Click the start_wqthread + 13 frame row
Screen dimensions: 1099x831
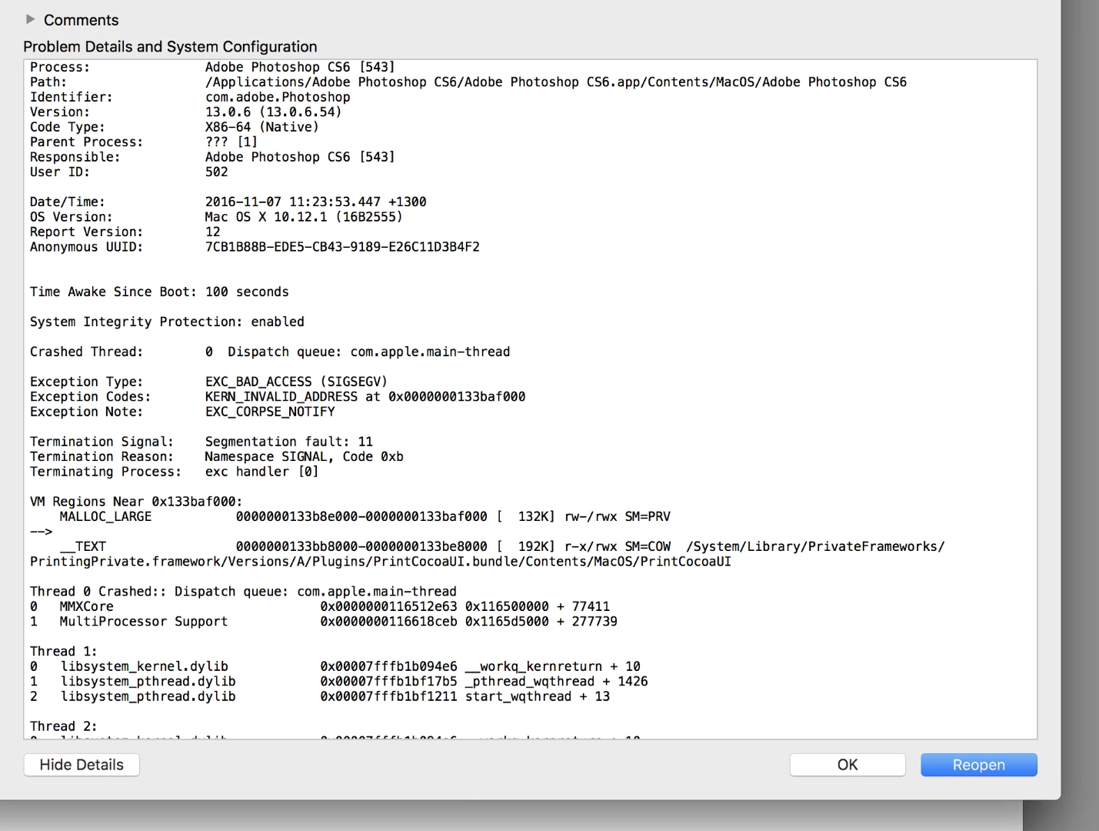coord(320,697)
